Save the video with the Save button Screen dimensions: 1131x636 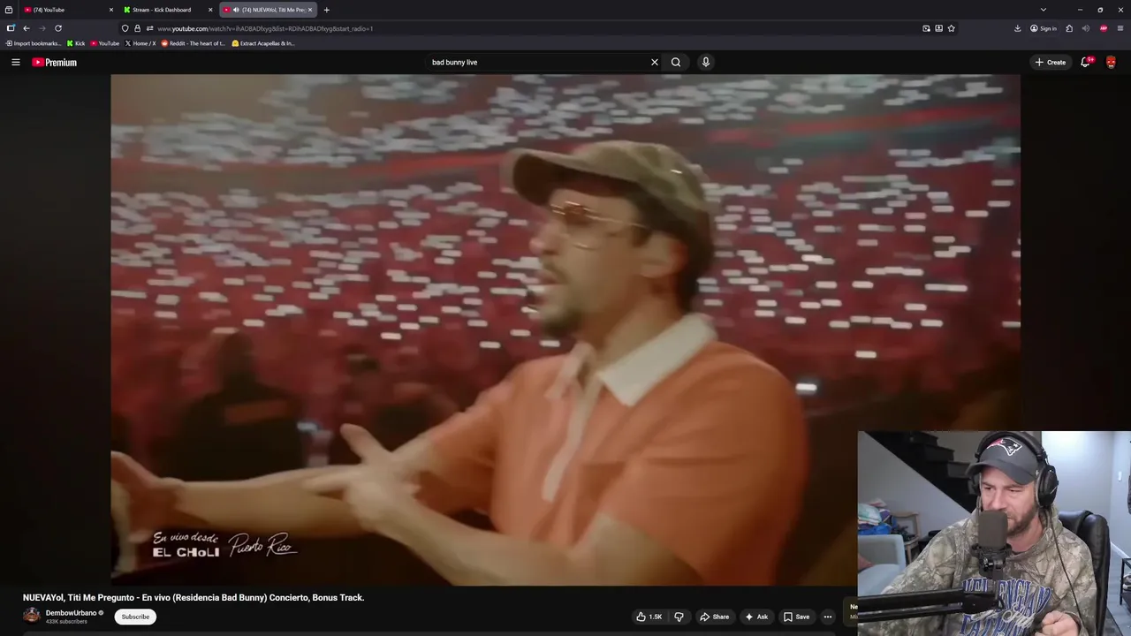pos(796,617)
